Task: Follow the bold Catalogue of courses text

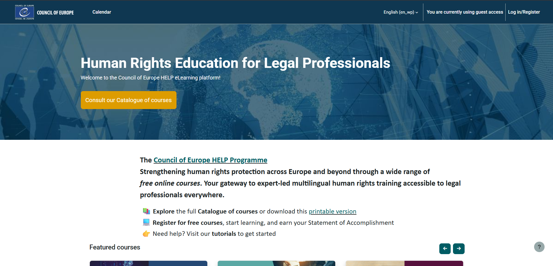Action: pyautogui.click(x=228, y=211)
